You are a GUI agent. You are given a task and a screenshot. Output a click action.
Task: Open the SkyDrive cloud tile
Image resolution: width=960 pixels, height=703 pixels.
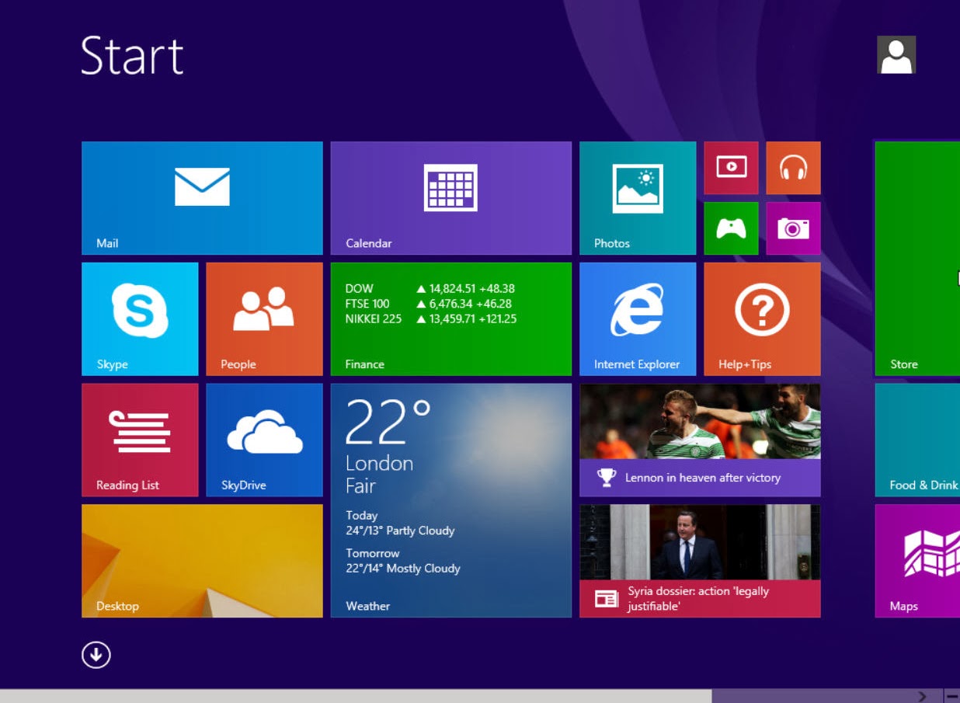pos(264,440)
